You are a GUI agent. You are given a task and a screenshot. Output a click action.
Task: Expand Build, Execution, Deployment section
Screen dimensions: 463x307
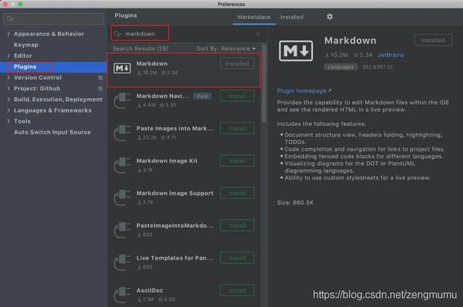[8, 99]
